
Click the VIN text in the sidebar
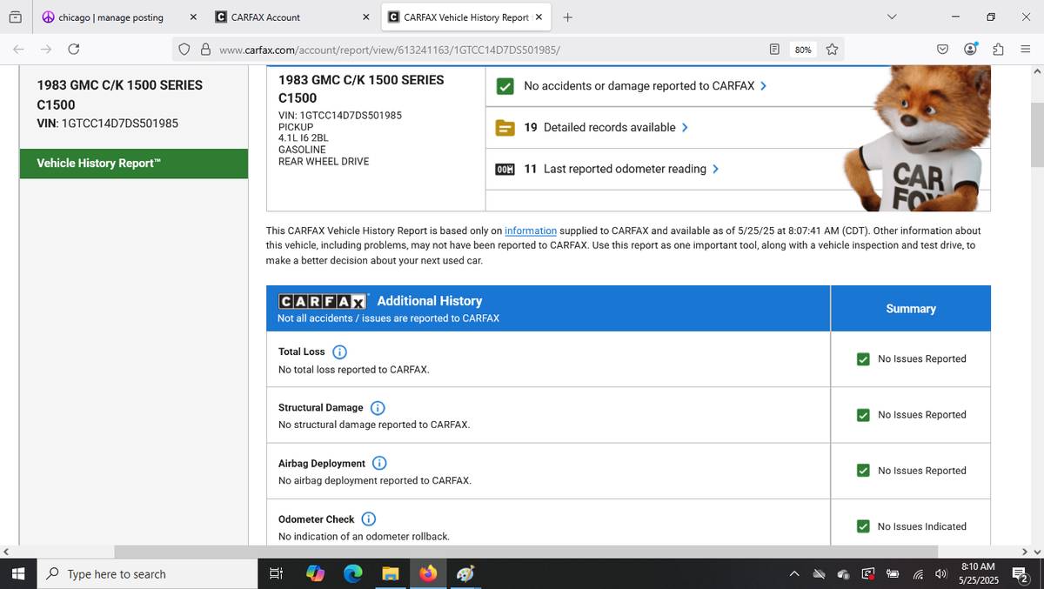[x=108, y=124]
